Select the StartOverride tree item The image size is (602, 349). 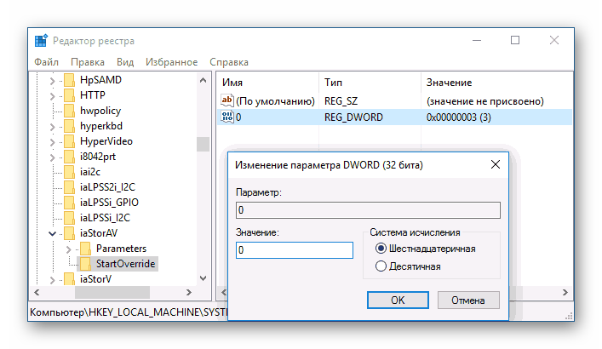[125, 264]
